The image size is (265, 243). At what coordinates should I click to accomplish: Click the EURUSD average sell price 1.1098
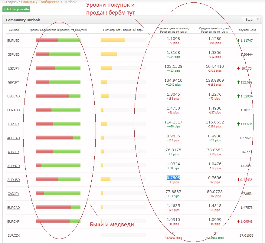pyautogui.click(x=173, y=38)
